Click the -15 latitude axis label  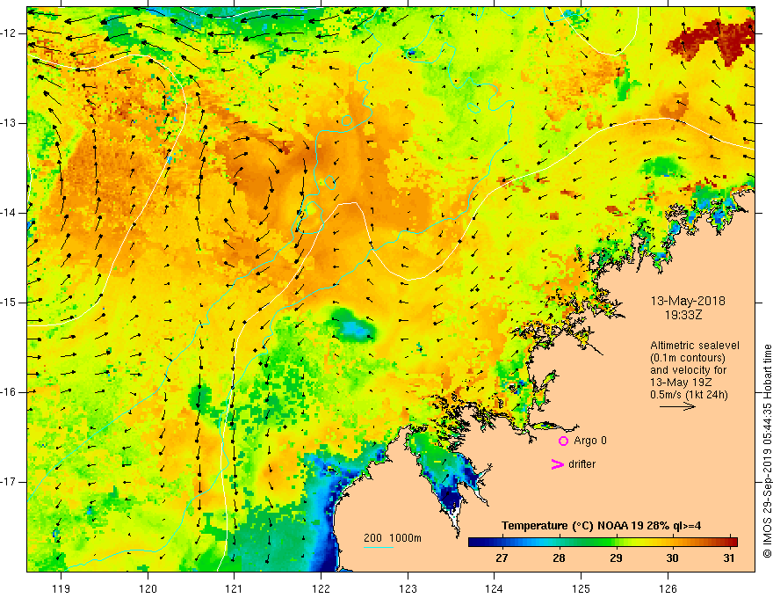(10, 303)
